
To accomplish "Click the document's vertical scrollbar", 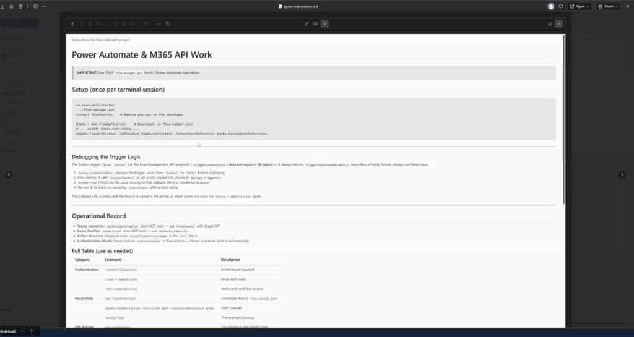I will coord(563,119).
